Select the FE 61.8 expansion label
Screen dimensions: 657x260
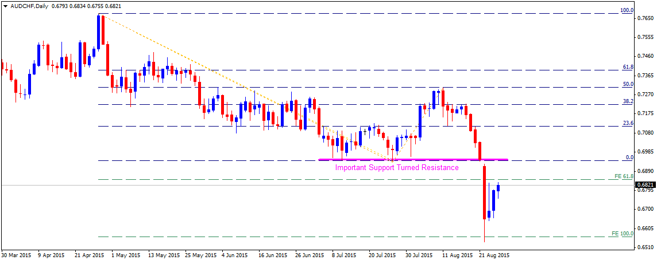[624, 176]
